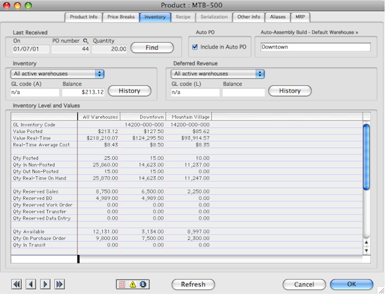Select the Qty Reserved Work Order row label
Screen dimensions: 385x295
pos(43,205)
